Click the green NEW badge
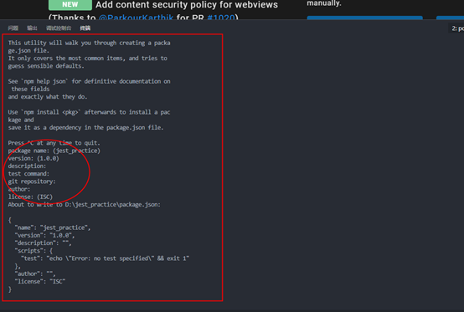 click(x=70, y=5)
